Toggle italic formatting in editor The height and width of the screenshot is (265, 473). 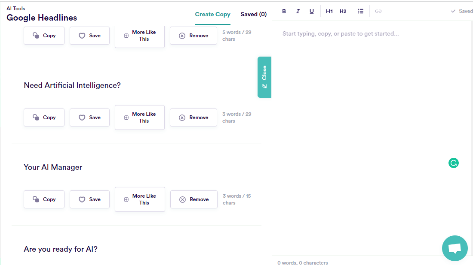[298, 11]
